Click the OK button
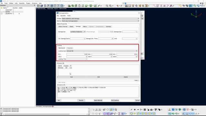 [59, 100]
